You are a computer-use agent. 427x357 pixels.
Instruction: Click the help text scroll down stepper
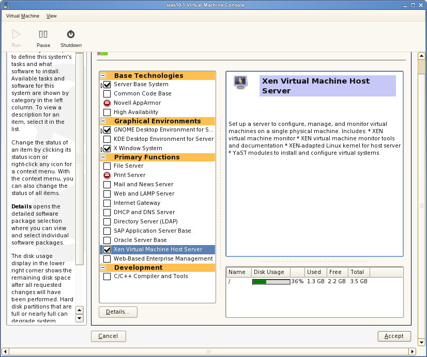[80, 318]
